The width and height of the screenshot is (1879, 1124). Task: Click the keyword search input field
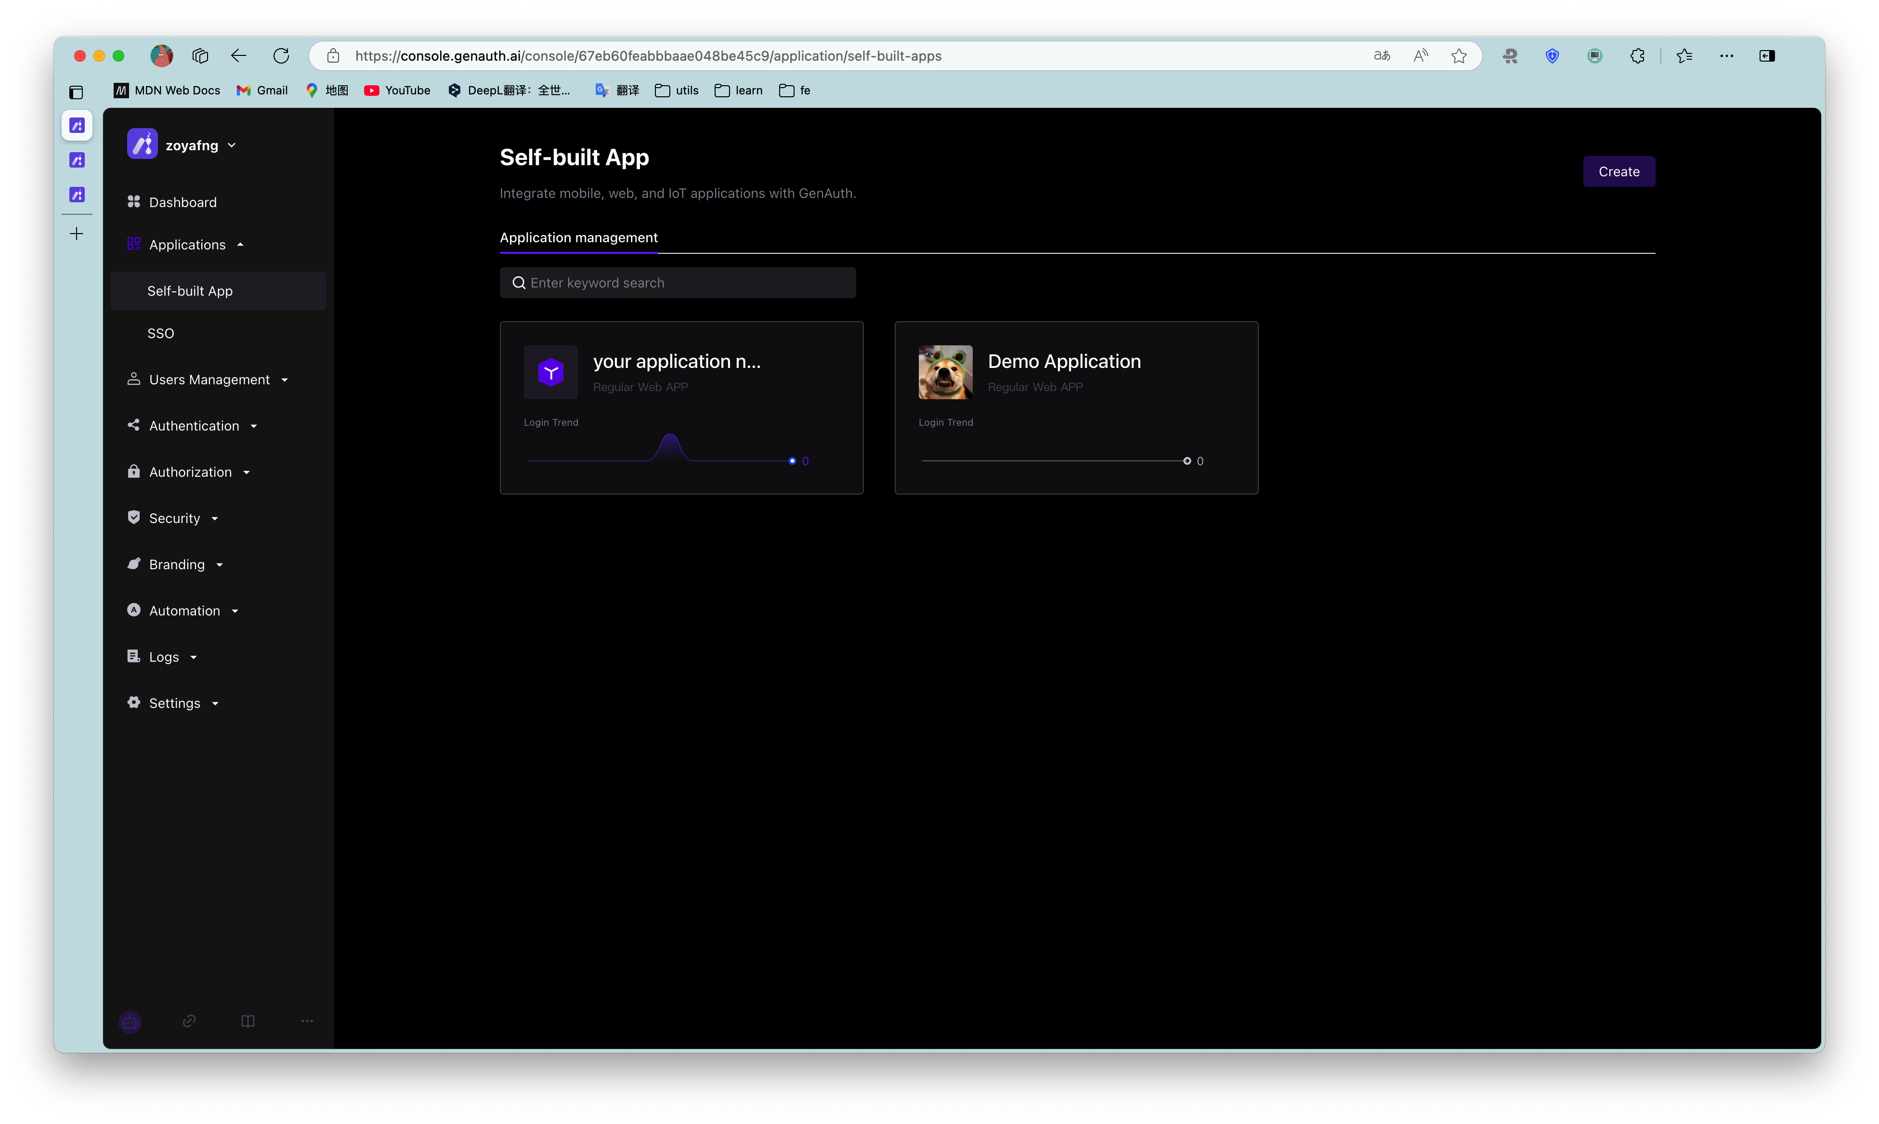coord(678,283)
